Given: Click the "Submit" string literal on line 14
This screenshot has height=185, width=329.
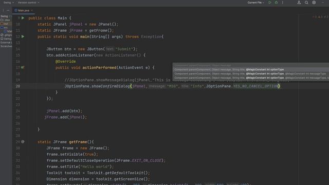Looking at the screenshot, I should coord(124,49).
